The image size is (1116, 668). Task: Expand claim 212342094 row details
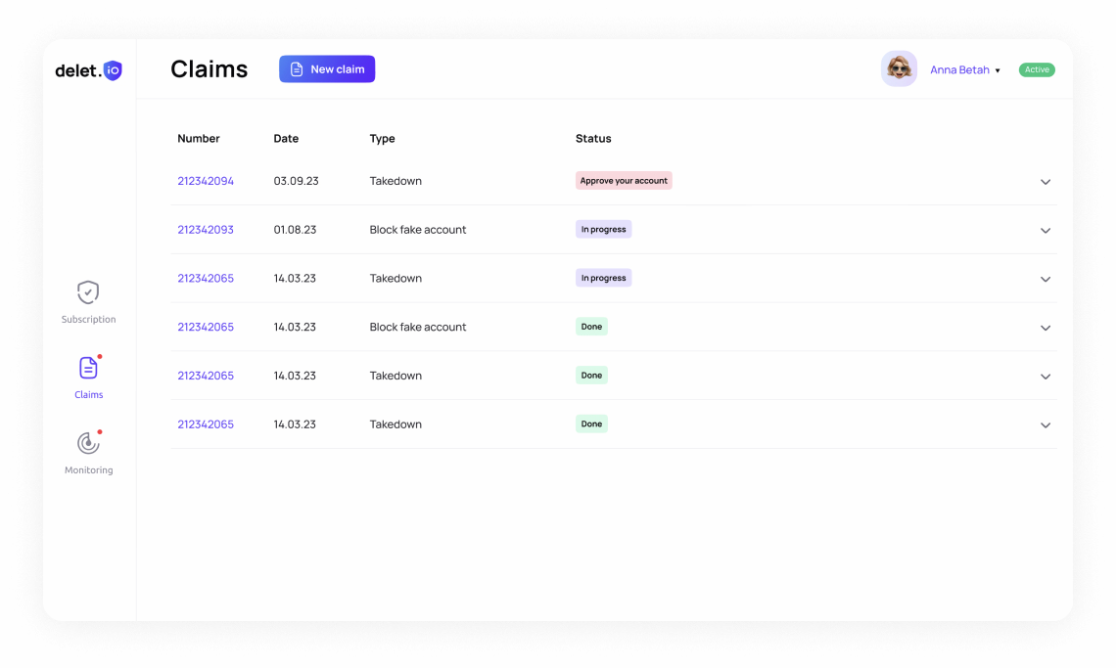coord(1045,182)
